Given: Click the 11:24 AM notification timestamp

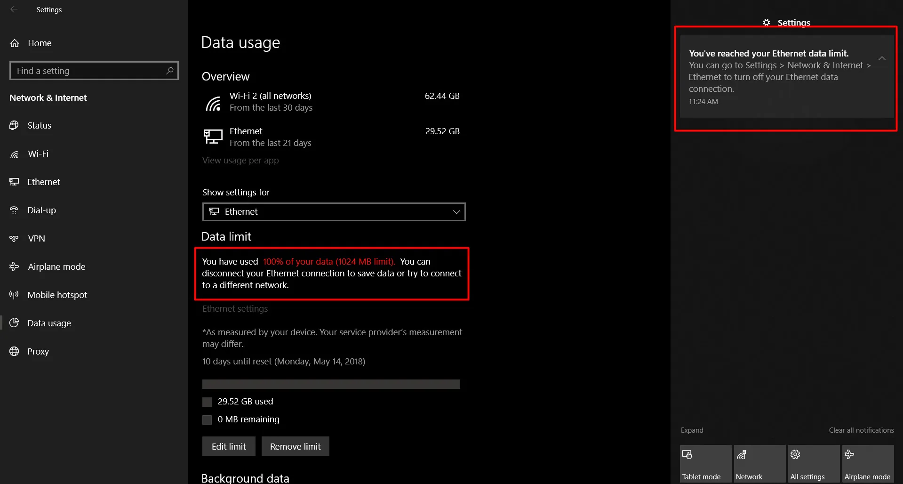Looking at the screenshot, I should [x=703, y=102].
